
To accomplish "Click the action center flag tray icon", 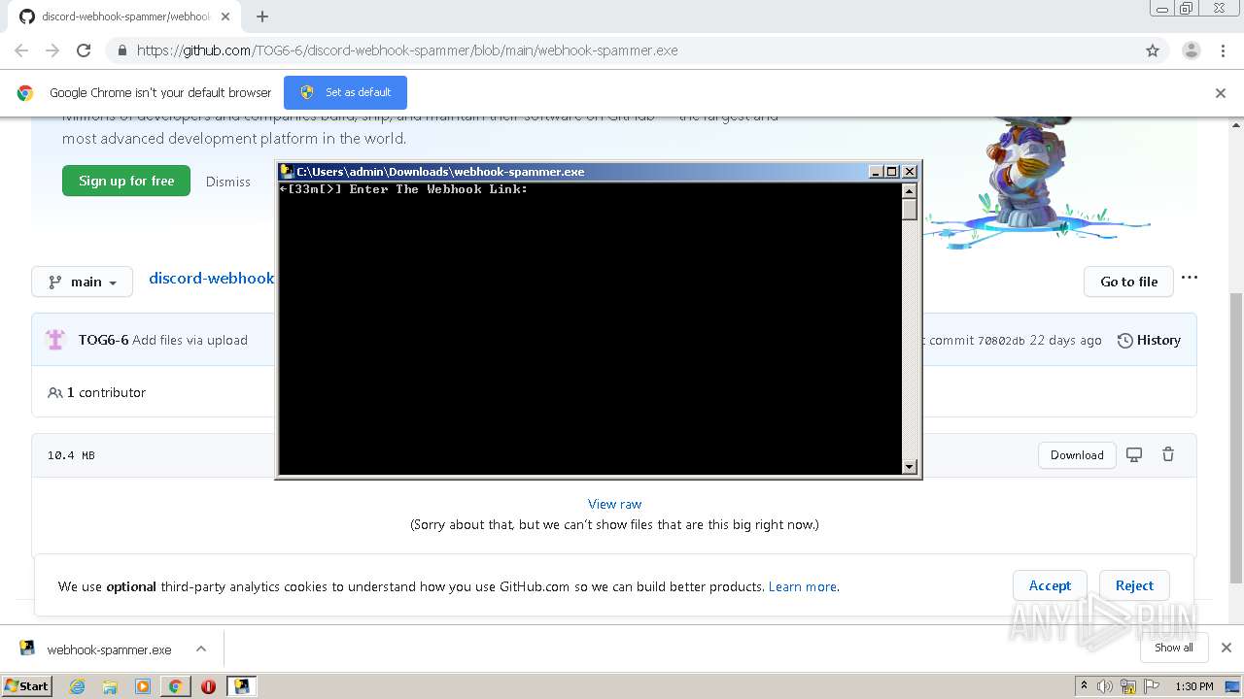I will [x=1152, y=686].
